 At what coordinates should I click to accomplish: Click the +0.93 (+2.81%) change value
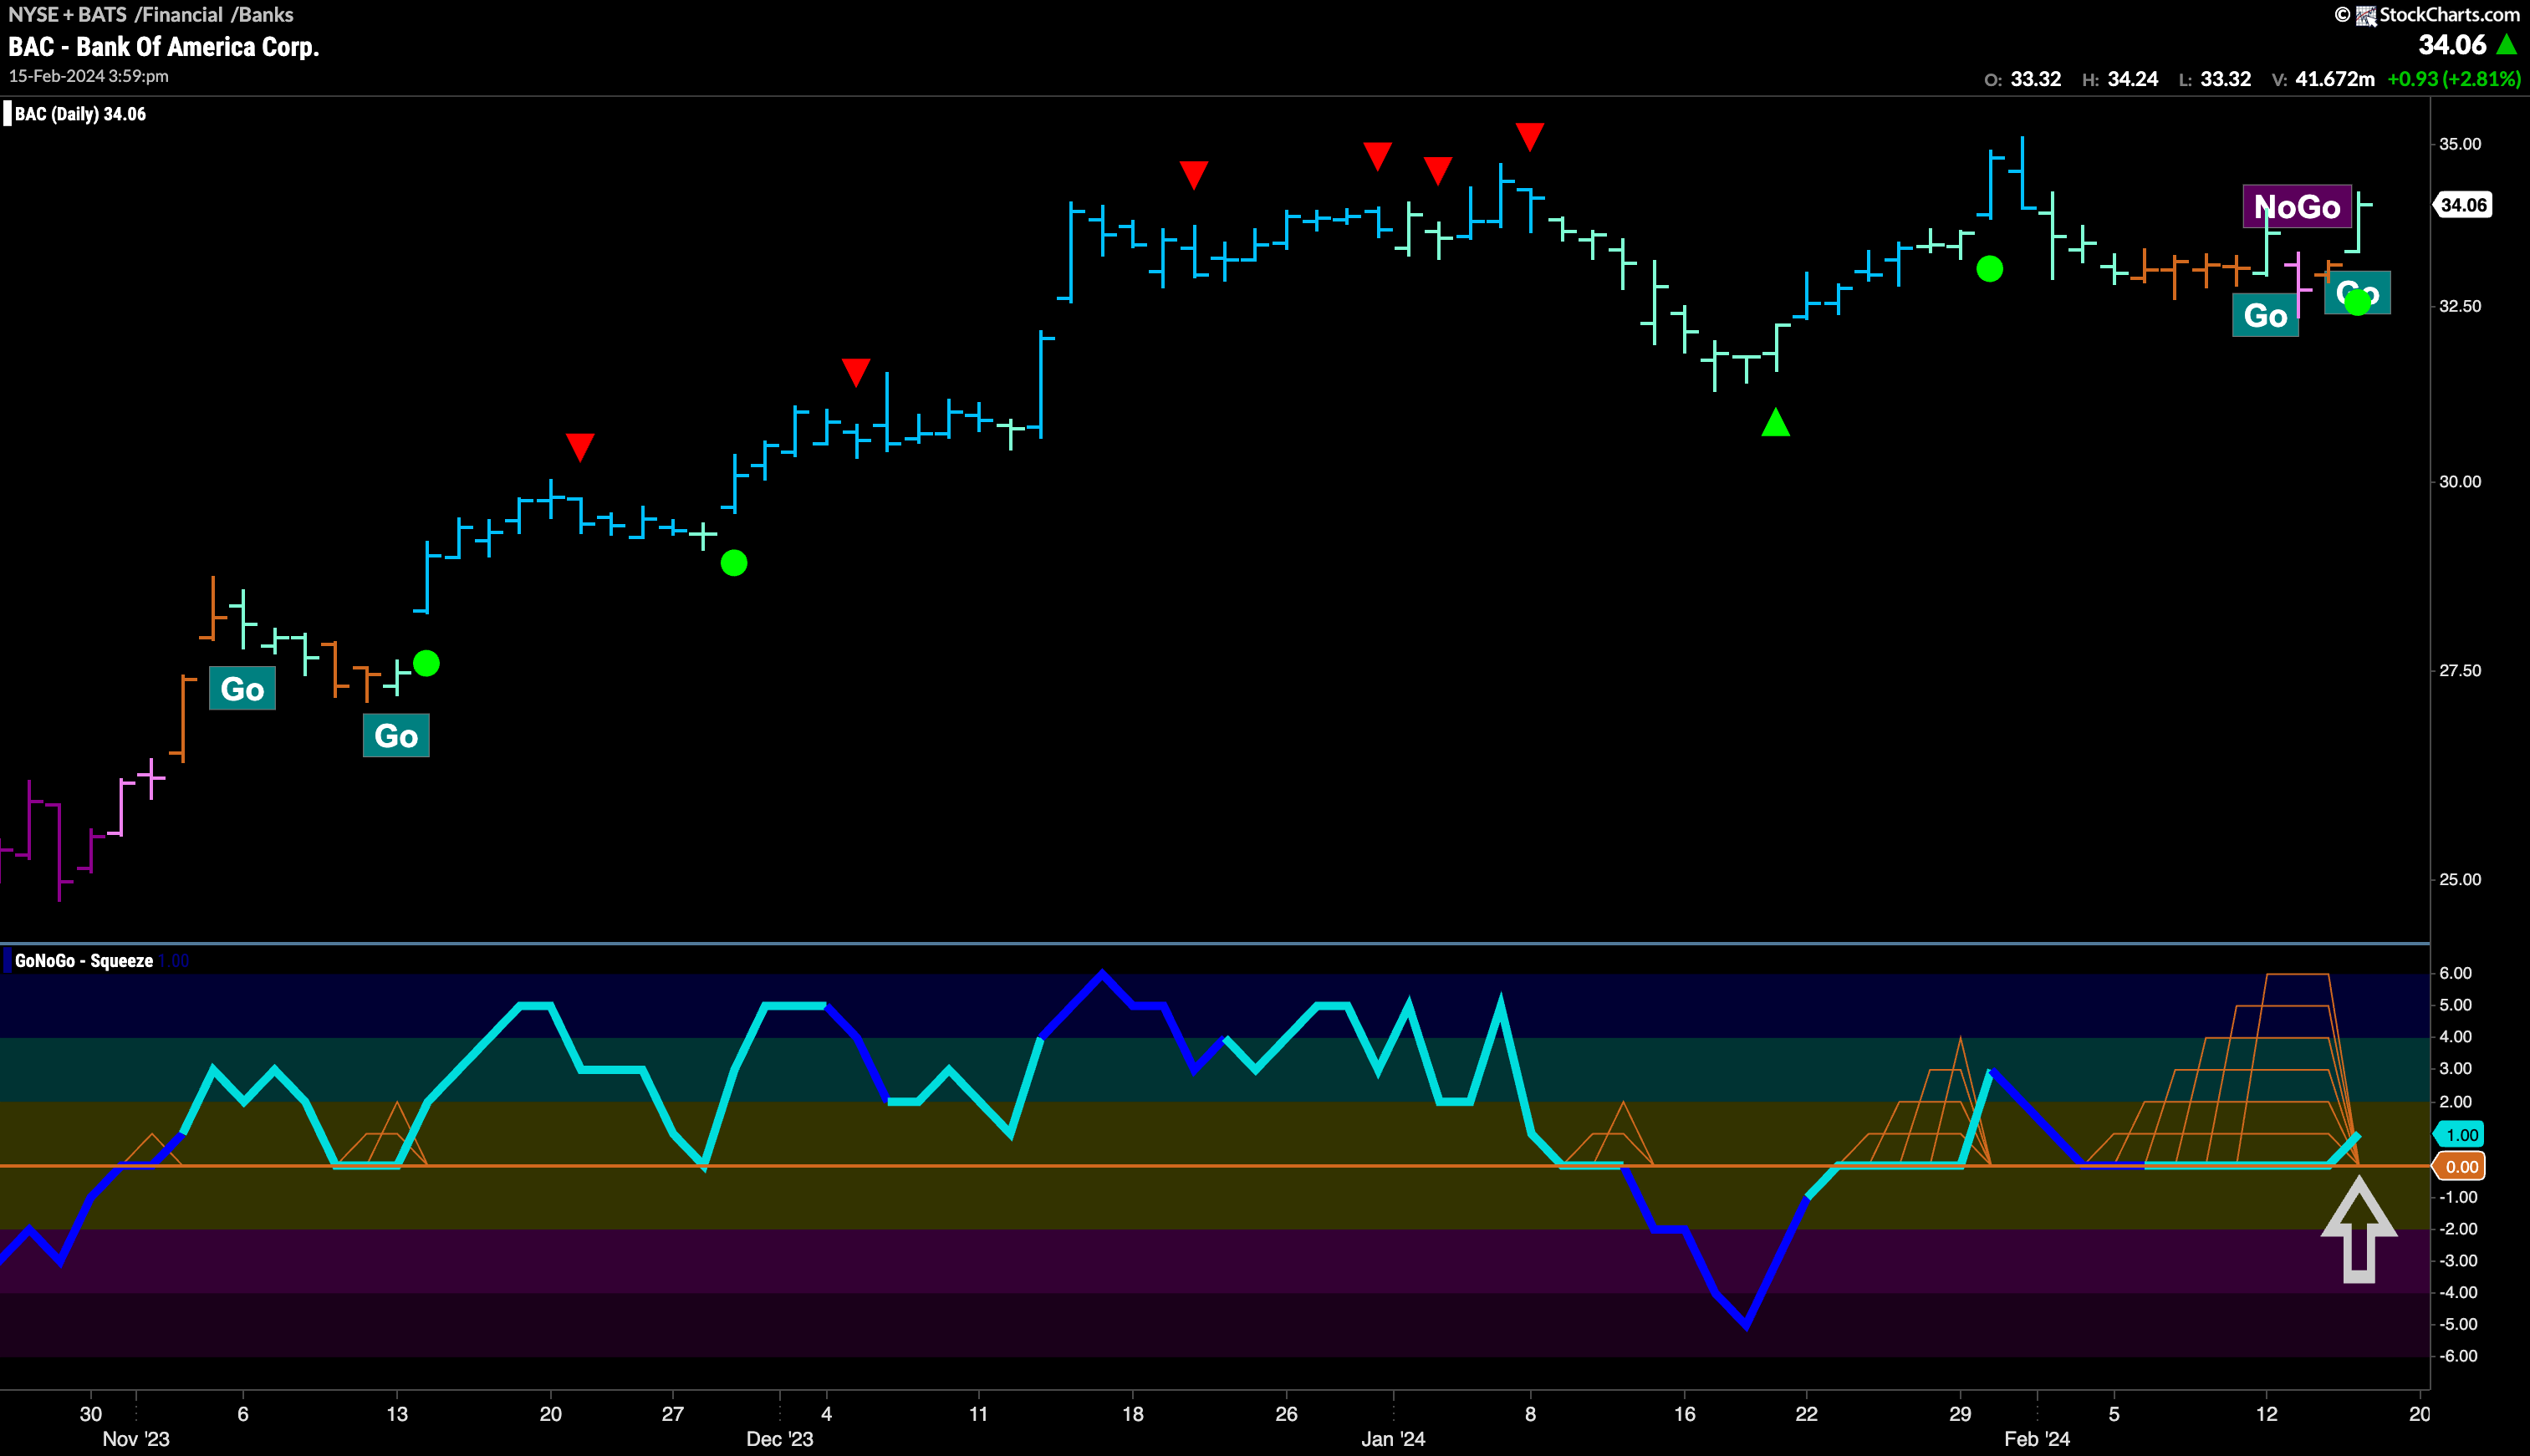pyautogui.click(x=2453, y=79)
